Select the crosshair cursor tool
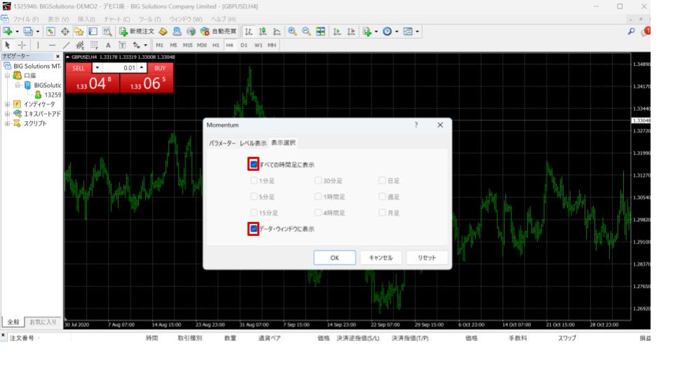Viewport: 673px width, 378px height. pos(22,45)
